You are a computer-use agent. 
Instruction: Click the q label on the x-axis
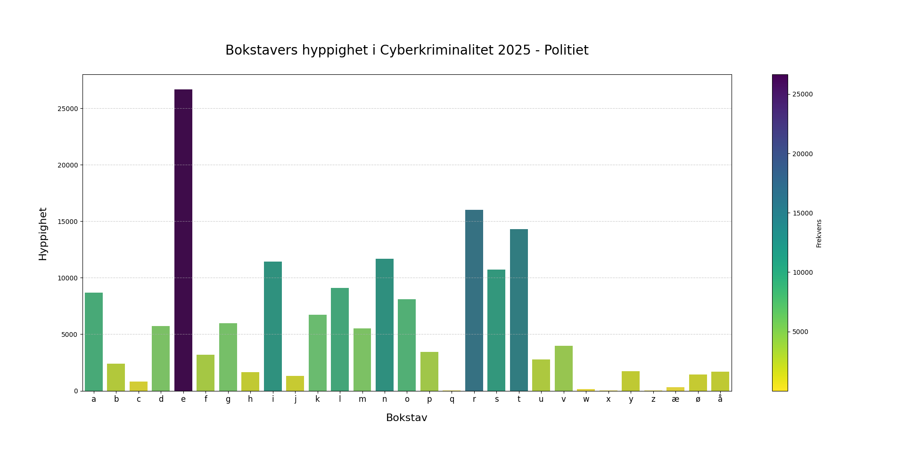(452, 399)
